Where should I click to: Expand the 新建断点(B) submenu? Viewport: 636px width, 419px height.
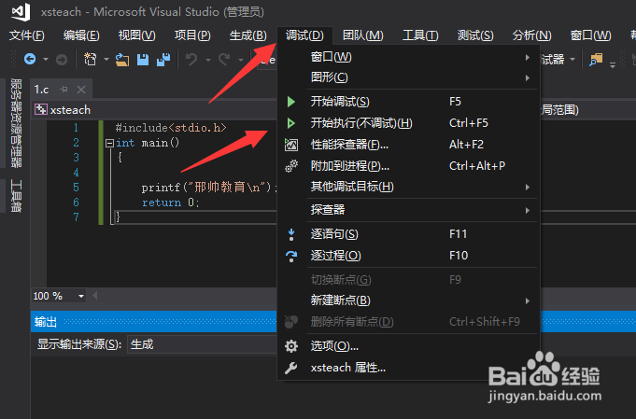click(528, 300)
